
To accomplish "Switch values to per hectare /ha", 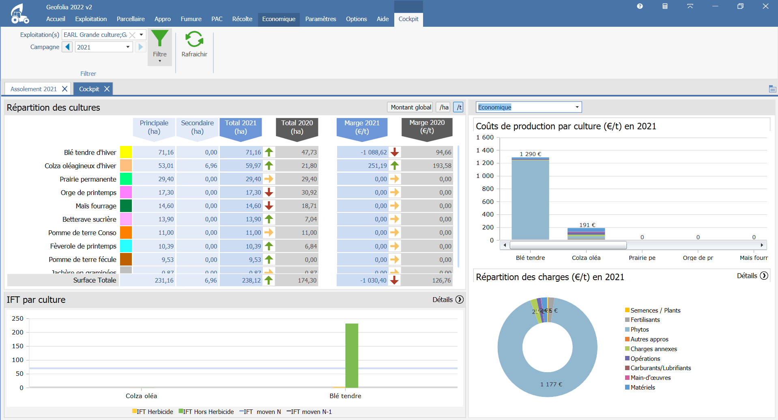I will pos(444,107).
